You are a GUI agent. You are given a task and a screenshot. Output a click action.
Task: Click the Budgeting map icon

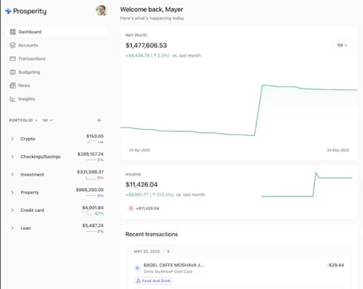coord(12,72)
